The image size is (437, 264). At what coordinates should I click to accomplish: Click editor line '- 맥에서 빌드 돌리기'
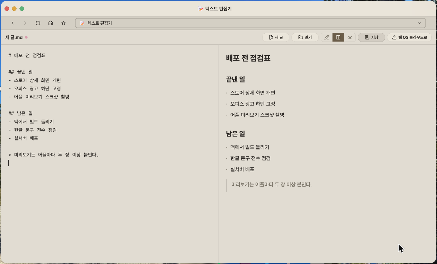pos(31,122)
